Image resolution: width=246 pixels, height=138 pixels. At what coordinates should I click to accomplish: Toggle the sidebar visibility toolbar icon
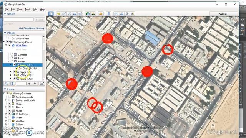(x=51, y=14)
